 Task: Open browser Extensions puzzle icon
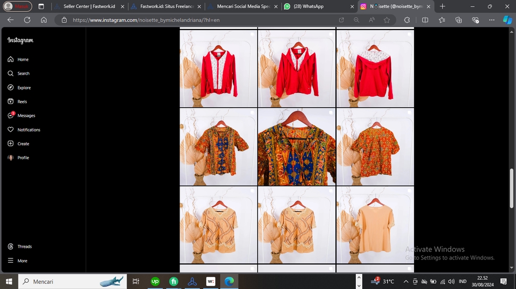point(407,20)
